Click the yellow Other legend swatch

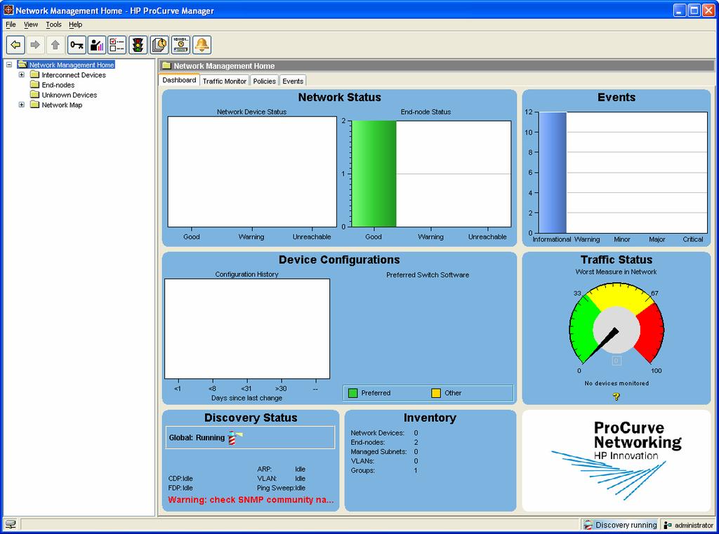point(435,393)
